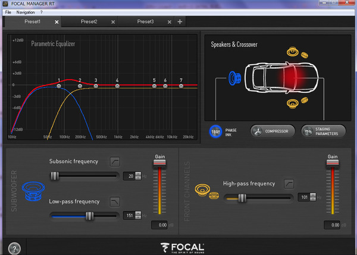Open the Navigation menu
This screenshot has width=357, height=255.
26,12
